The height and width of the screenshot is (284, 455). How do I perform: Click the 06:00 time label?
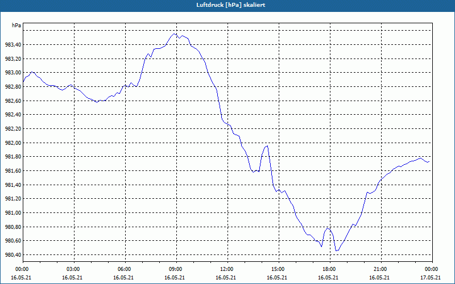125,269
